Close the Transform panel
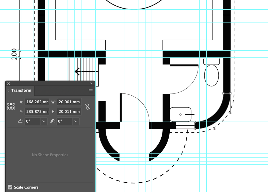 [9, 84]
